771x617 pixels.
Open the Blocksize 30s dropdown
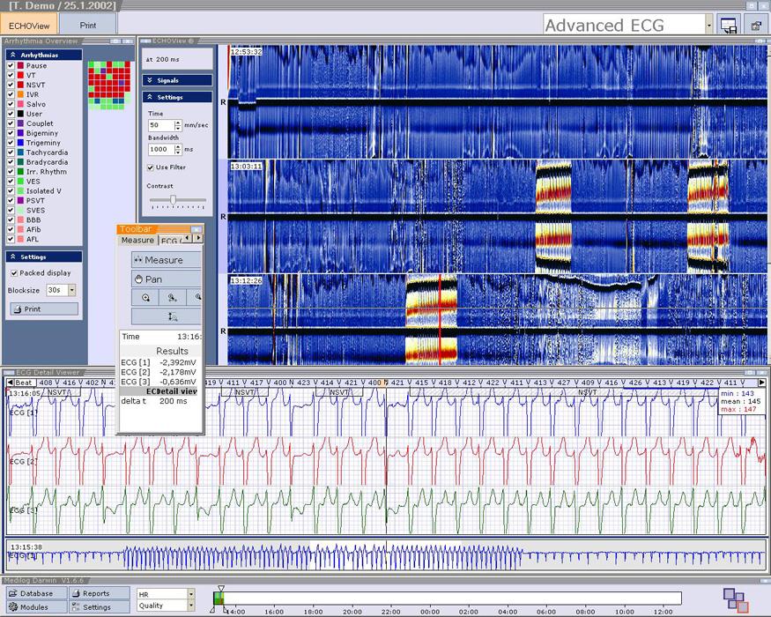(71, 290)
